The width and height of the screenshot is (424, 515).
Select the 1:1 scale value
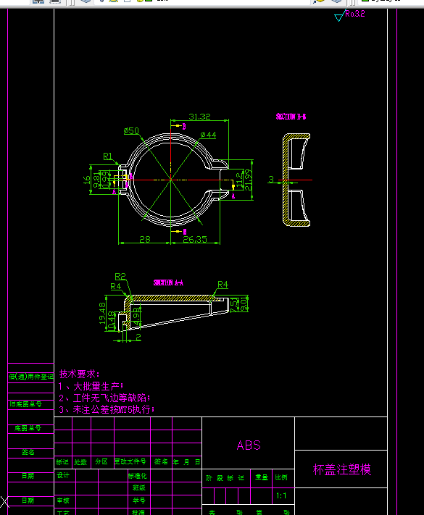pos(281,495)
